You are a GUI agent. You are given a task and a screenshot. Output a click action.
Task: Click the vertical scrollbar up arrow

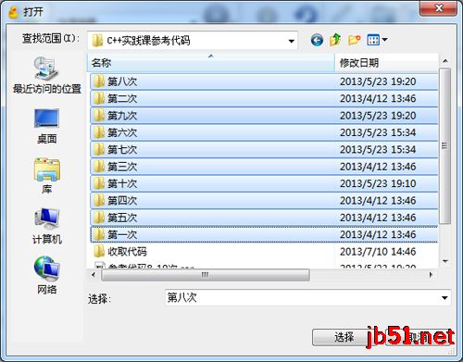445,61
